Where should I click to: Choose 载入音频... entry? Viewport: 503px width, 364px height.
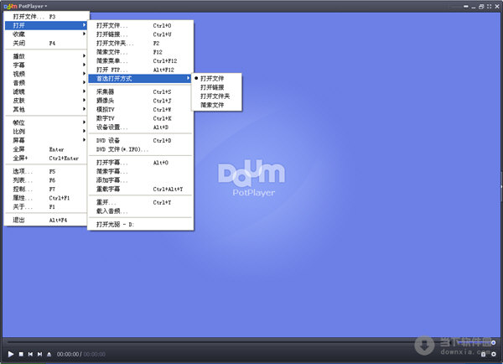tap(140, 211)
